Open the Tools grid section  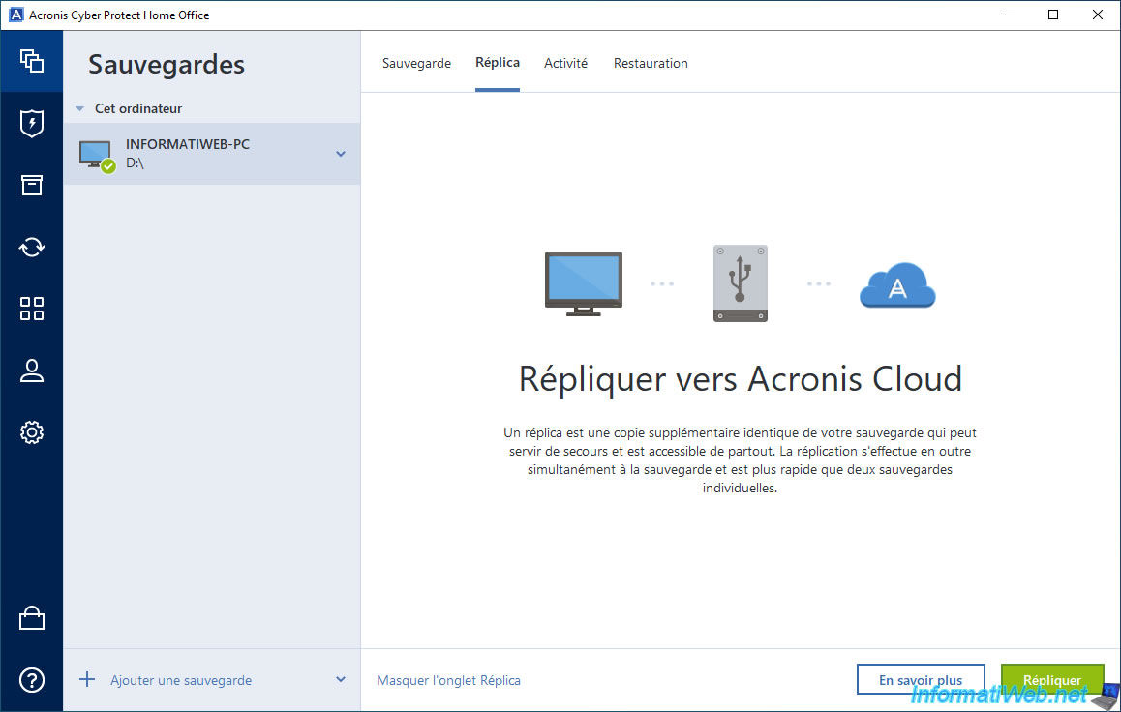click(31, 309)
